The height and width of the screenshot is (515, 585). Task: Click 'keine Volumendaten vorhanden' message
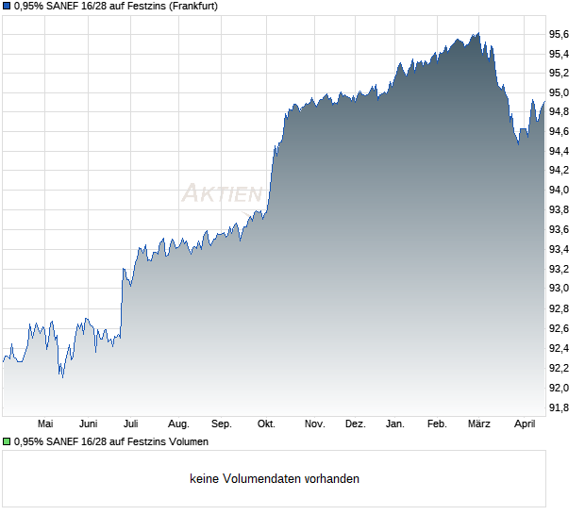tap(275, 478)
